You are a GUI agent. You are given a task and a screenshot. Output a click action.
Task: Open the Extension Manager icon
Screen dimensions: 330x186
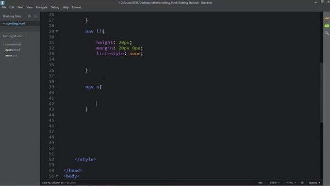point(326,25)
